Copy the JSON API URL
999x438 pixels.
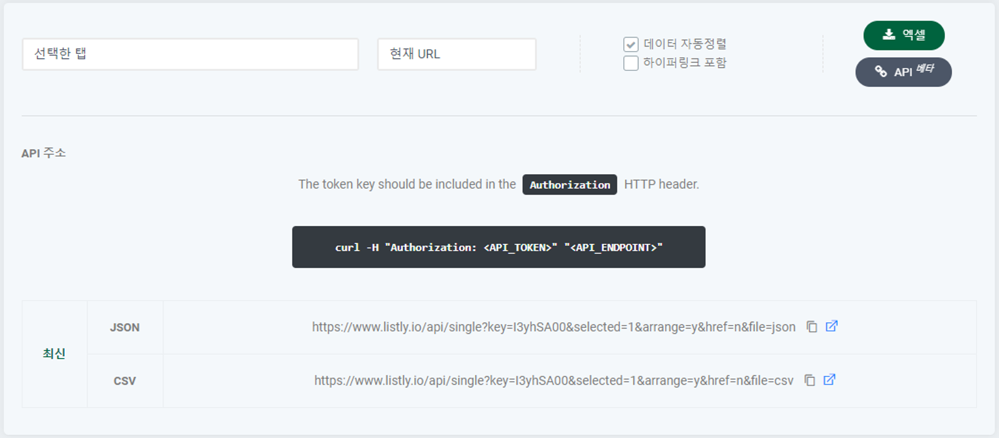[x=812, y=327]
